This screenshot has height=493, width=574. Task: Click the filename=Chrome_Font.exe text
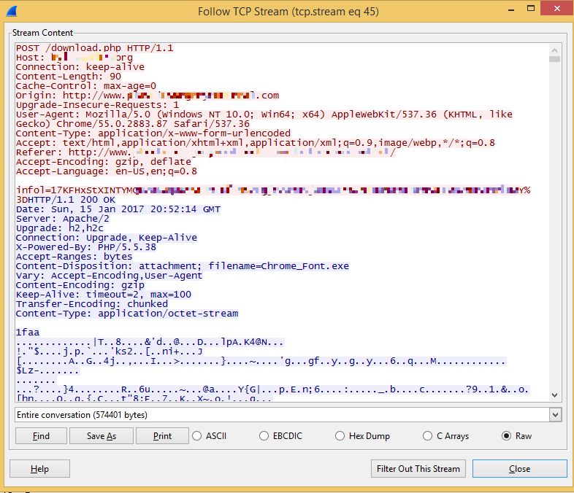278,266
